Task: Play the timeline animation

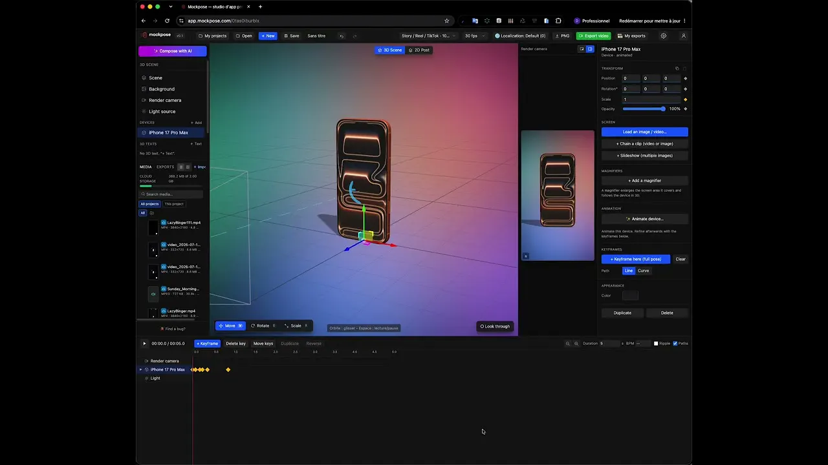Action: 144,344
